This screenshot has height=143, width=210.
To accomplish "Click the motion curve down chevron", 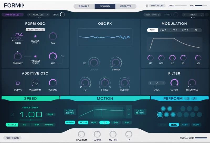I will 129,114.
